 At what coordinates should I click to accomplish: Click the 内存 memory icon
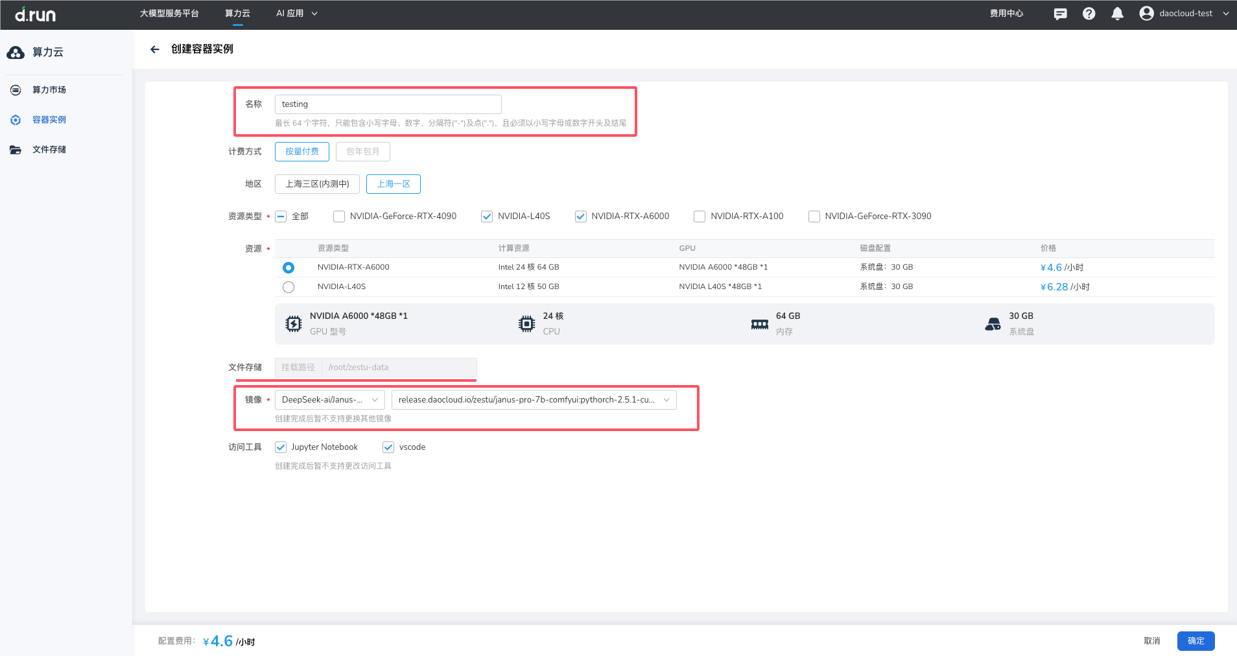pos(760,324)
